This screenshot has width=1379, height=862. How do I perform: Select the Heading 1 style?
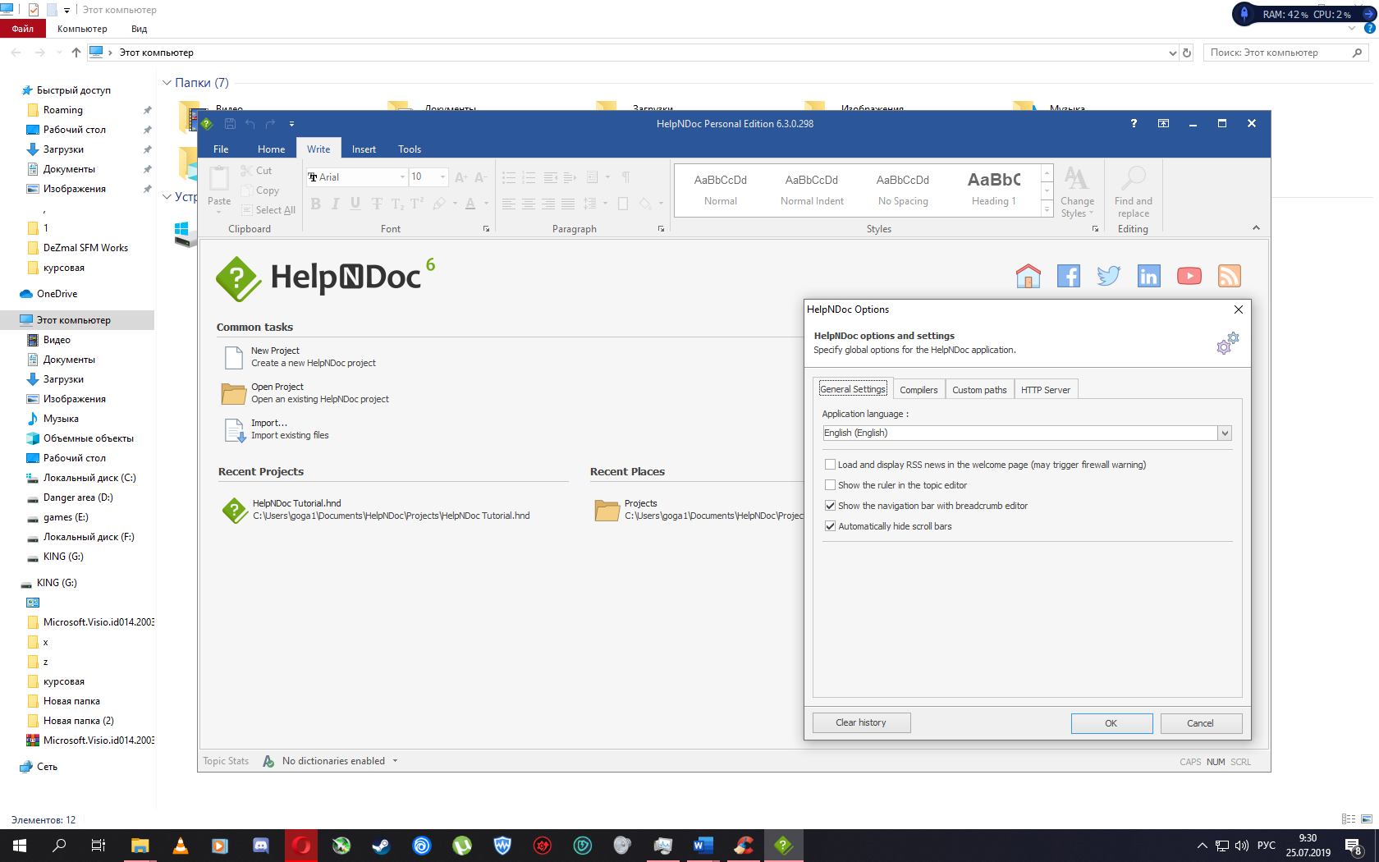click(x=993, y=189)
